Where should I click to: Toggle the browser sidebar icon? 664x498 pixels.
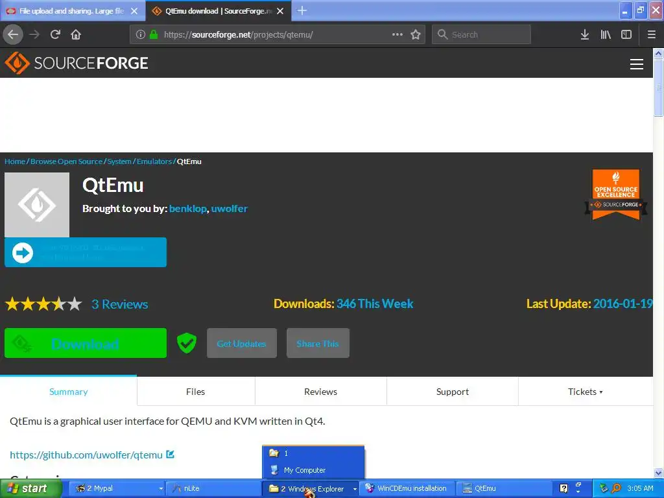tap(626, 34)
